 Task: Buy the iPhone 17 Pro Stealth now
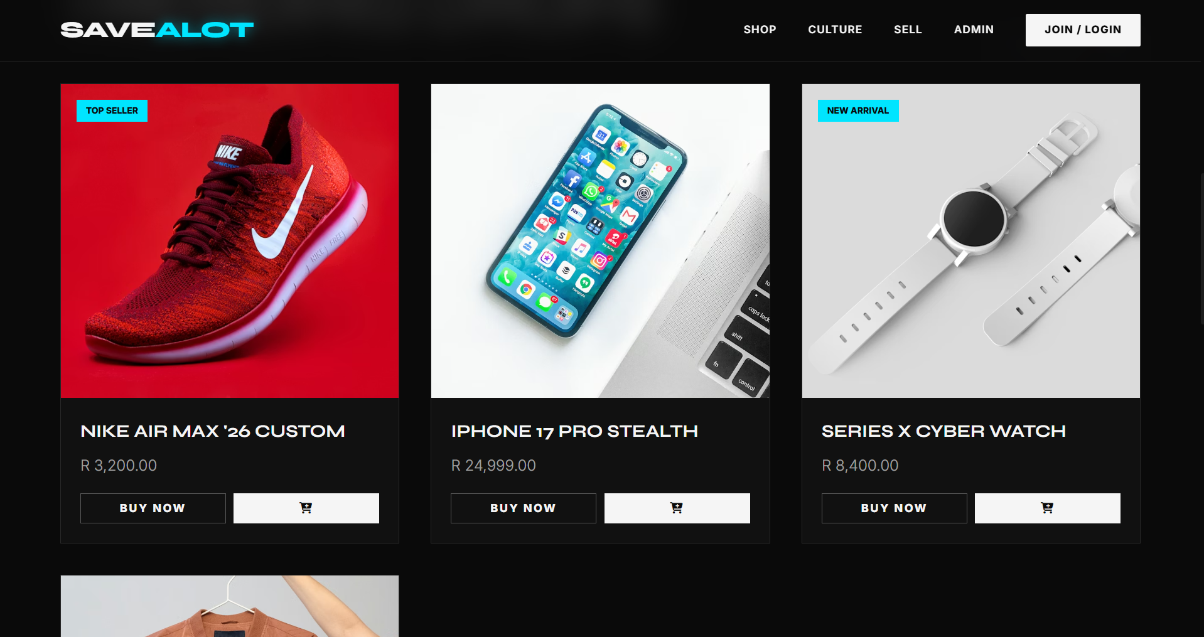tap(523, 508)
